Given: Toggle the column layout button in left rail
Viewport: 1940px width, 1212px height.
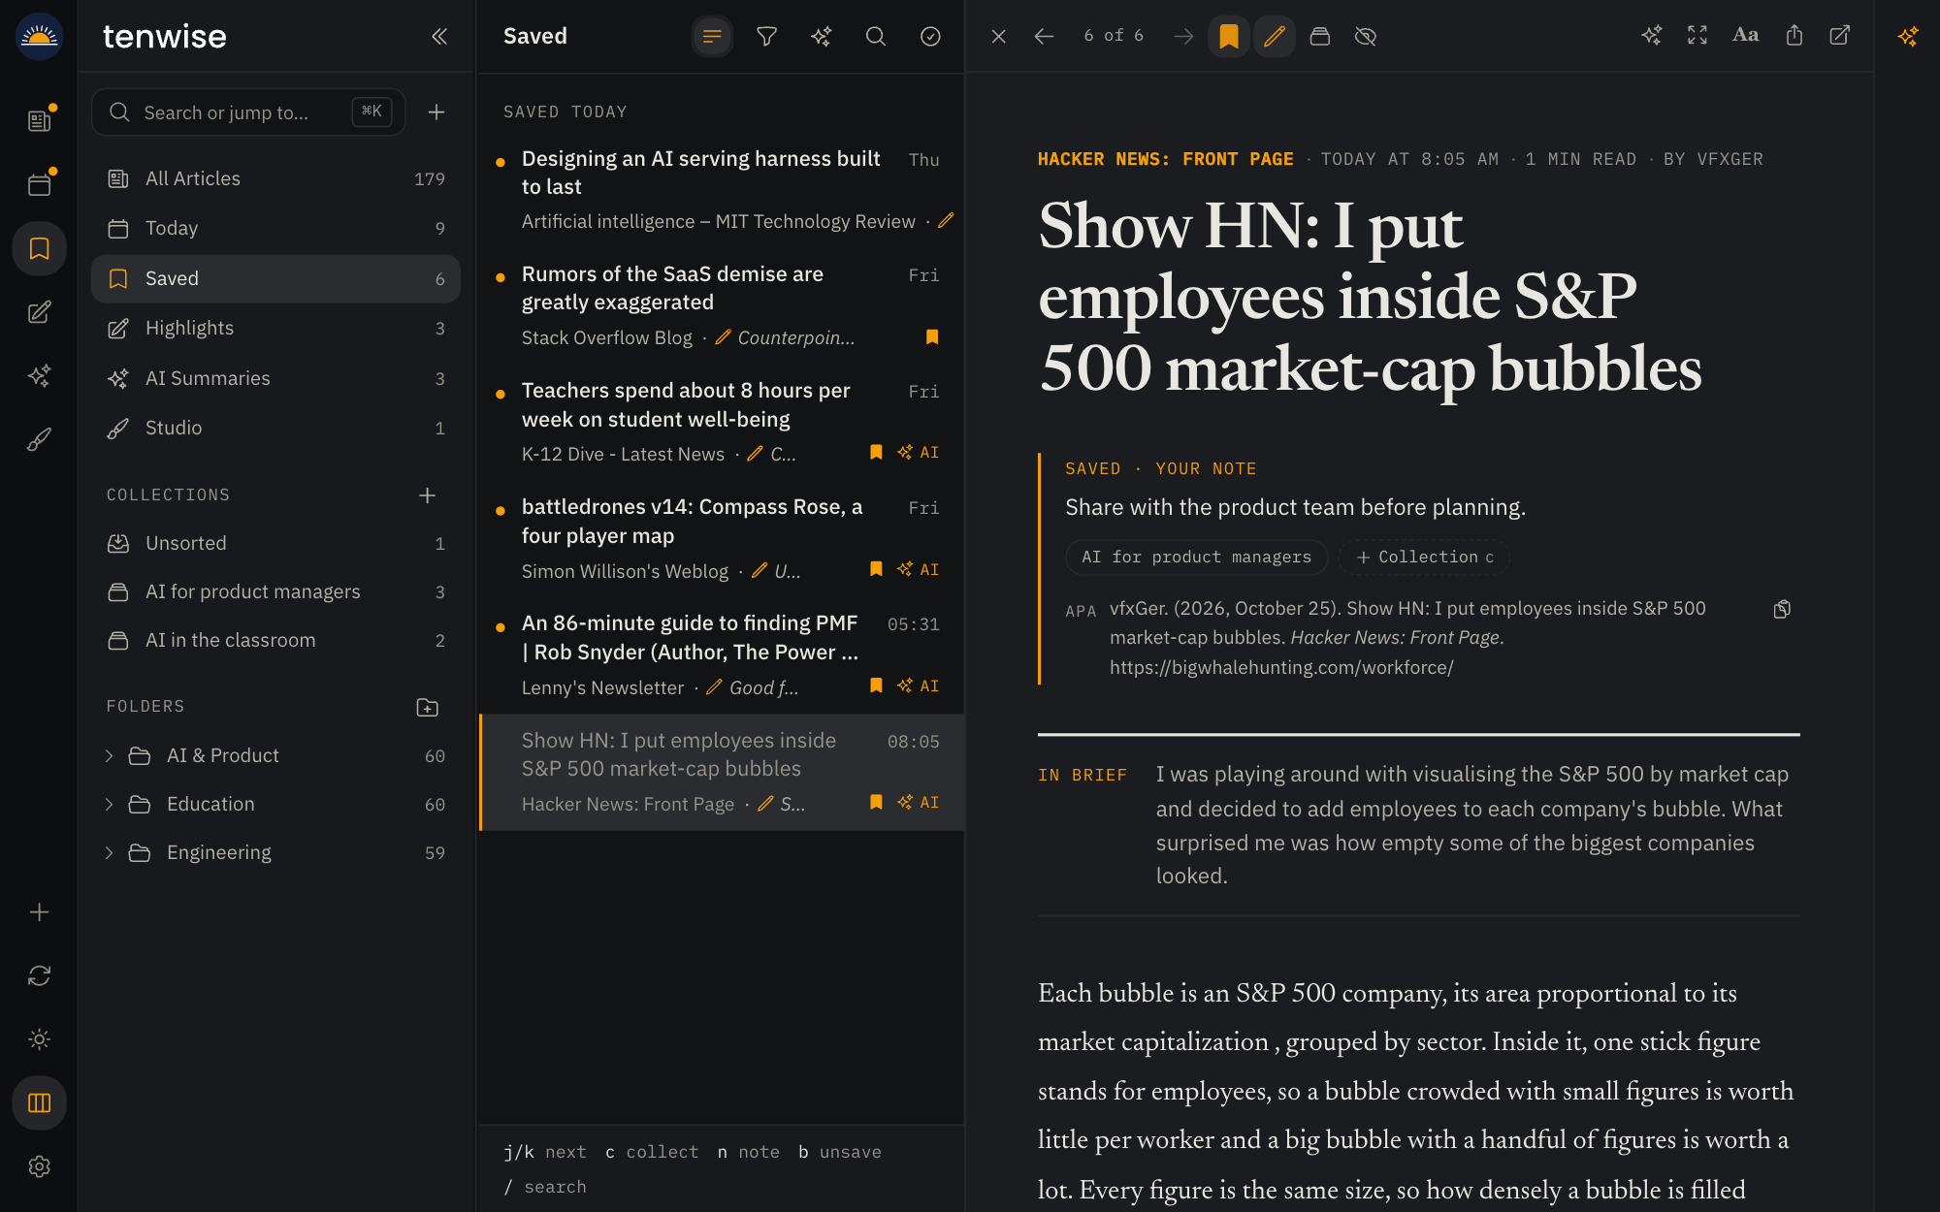Looking at the screenshot, I should coord(39,1102).
